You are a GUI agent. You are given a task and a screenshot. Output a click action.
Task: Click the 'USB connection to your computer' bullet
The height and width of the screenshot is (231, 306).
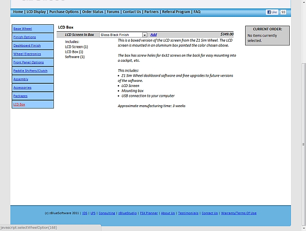click(x=148, y=96)
